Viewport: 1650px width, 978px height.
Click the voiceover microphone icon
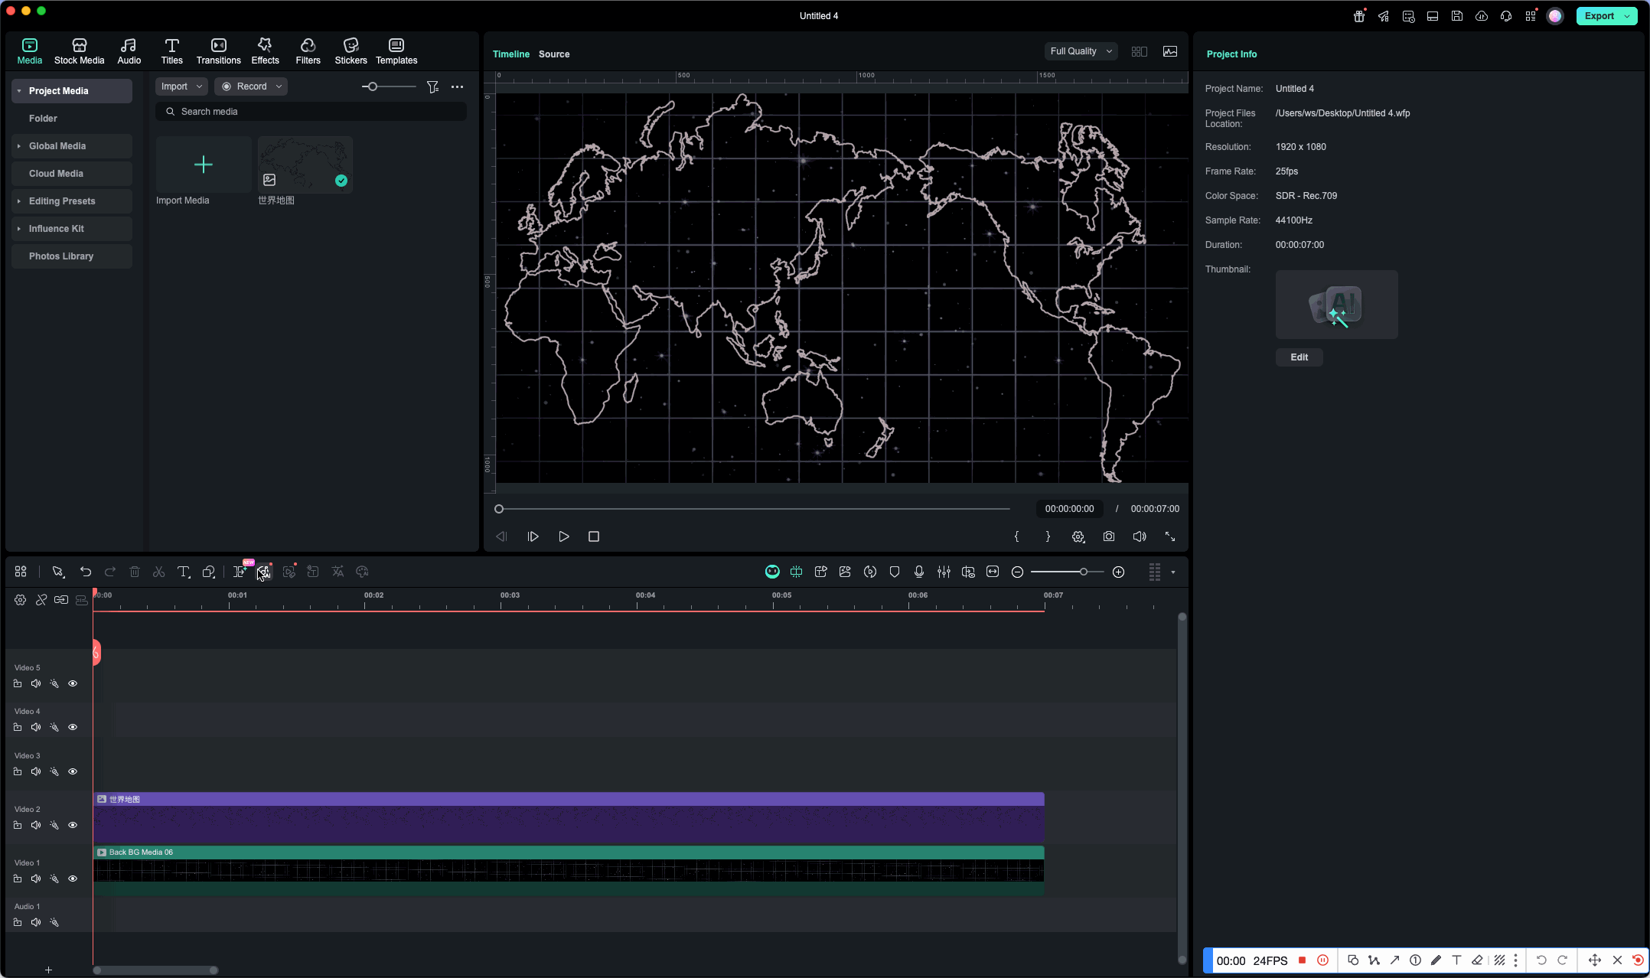pyautogui.click(x=918, y=572)
